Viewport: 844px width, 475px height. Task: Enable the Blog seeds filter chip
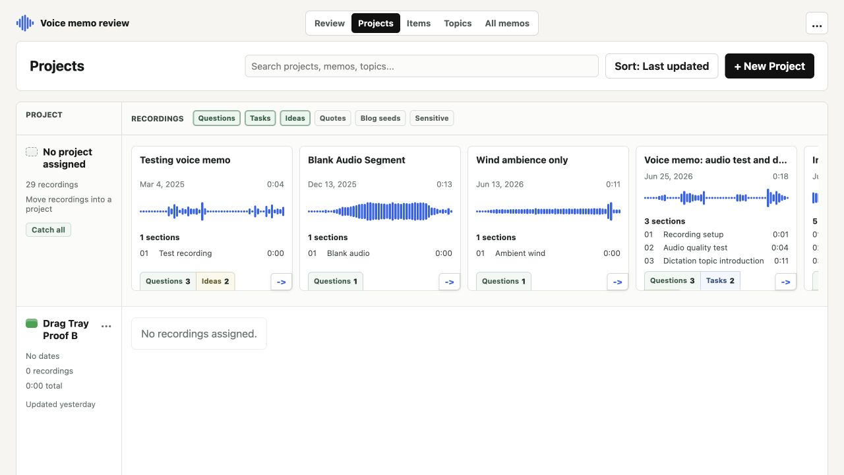pyautogui.click(x=380, y=118)
